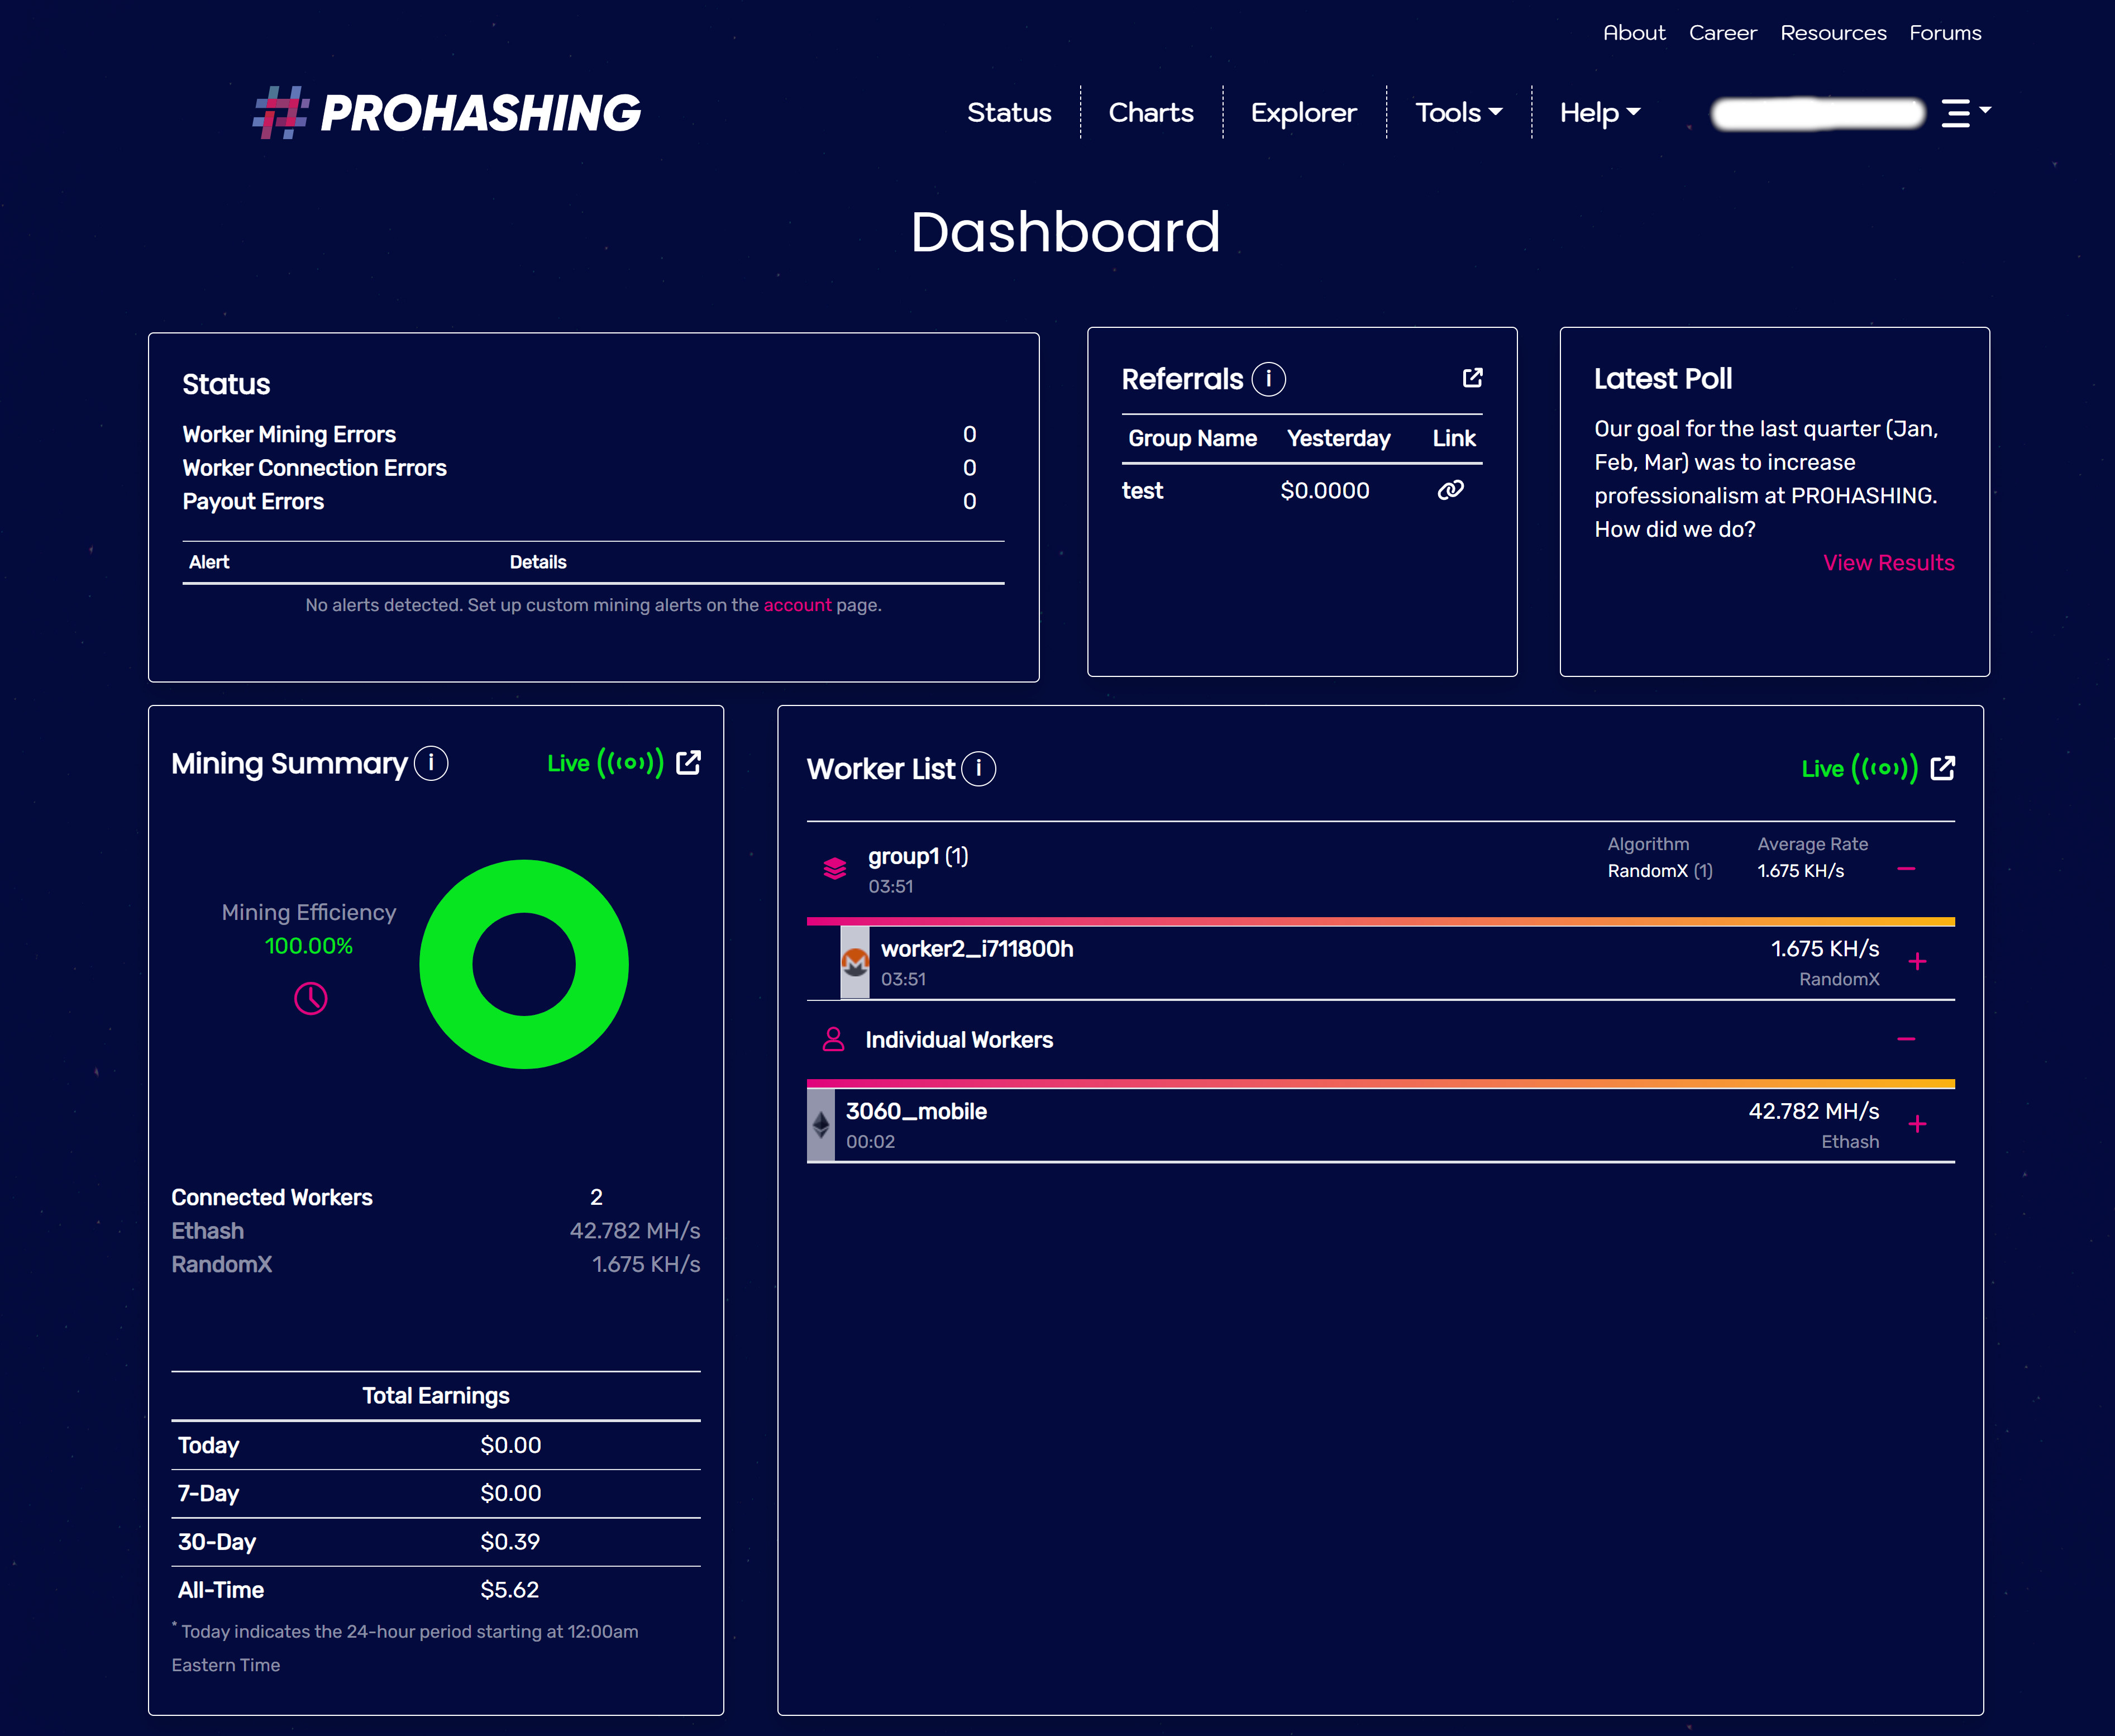
Task: Click the Today earnings row label
Action: (208, 1445)
